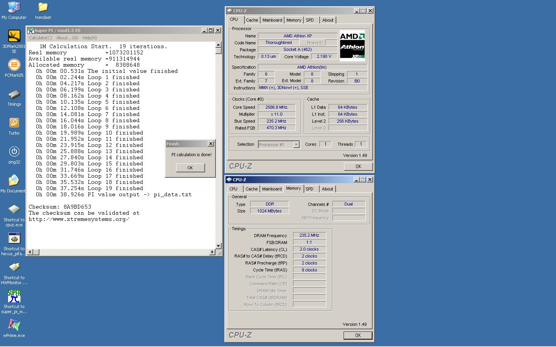Image resolution: width=556 pixels, height=347 pixels.
Task: Launch the wPrime.exe desktop icon
Action: pyautogui.click(x=14, y=325)
